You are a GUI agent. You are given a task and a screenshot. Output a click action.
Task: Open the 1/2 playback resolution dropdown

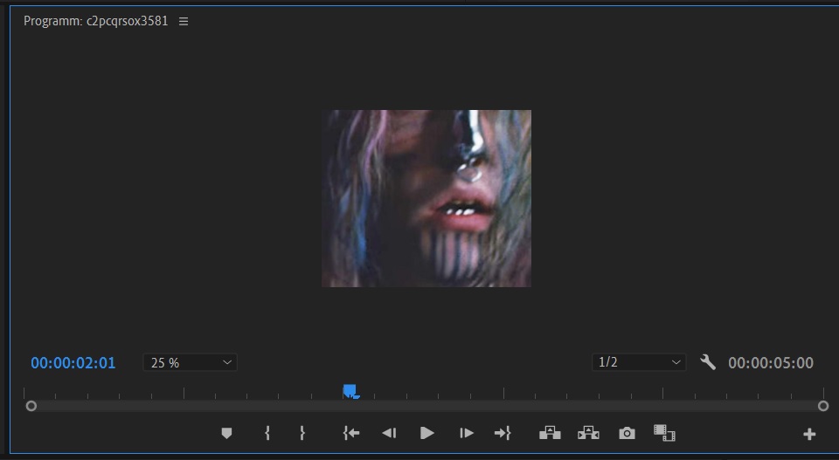coord(639,362)
